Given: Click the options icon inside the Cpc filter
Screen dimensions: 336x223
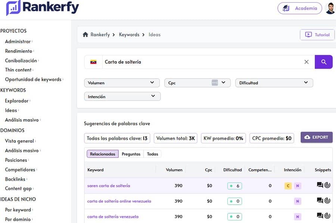Looking at the screenshot, I should pyautogui.click(x=215, y=83).
